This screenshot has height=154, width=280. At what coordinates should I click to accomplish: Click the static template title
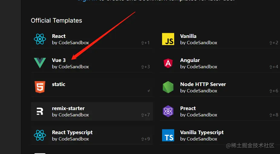(59, 84)
